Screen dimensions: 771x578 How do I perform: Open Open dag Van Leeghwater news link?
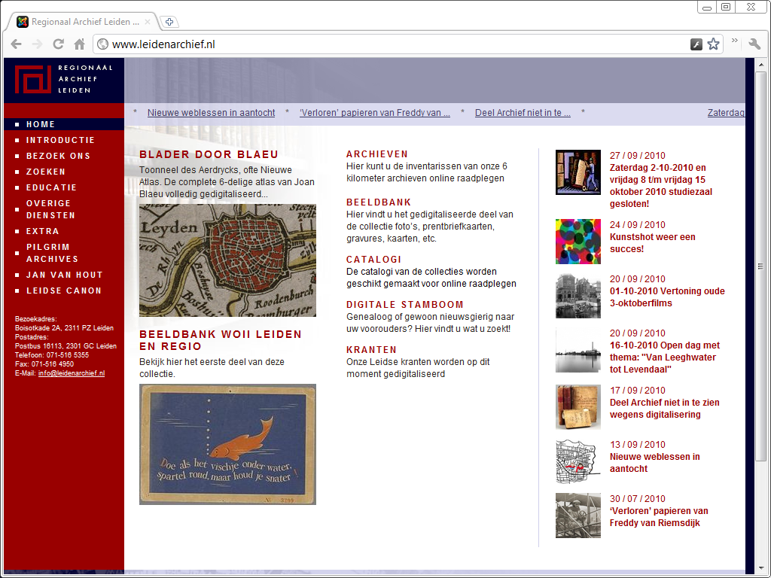(665, 357)
